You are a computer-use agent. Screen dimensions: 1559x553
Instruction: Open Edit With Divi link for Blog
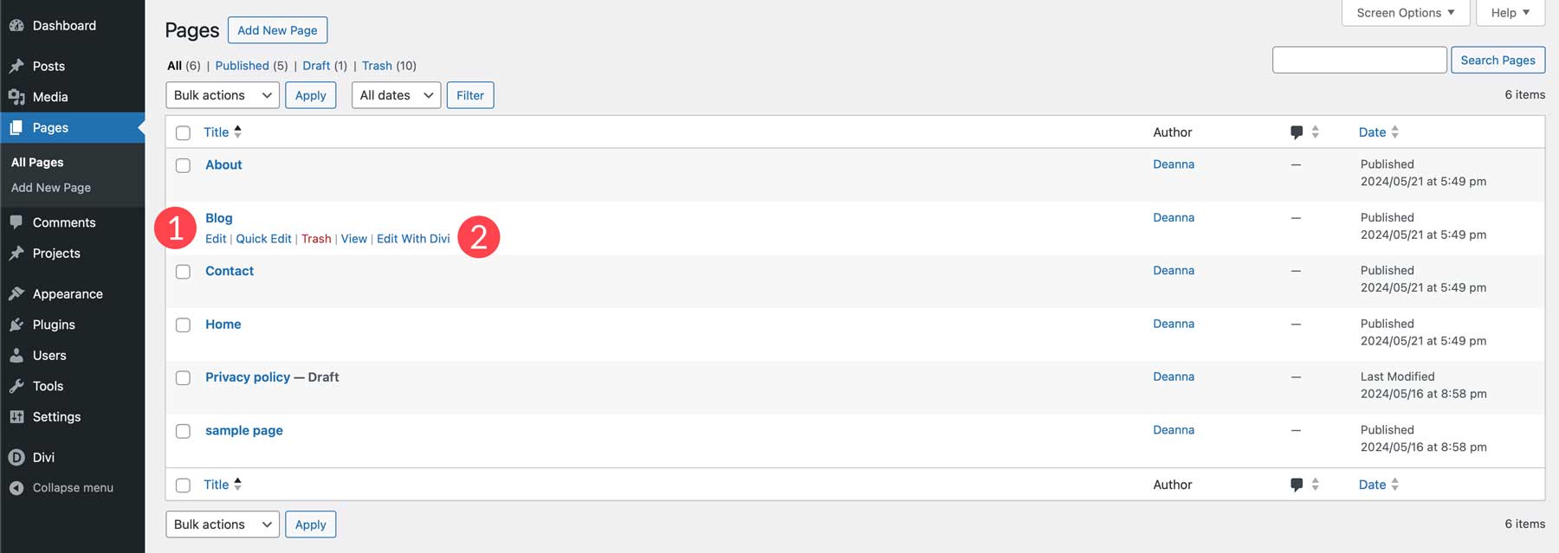413,239
